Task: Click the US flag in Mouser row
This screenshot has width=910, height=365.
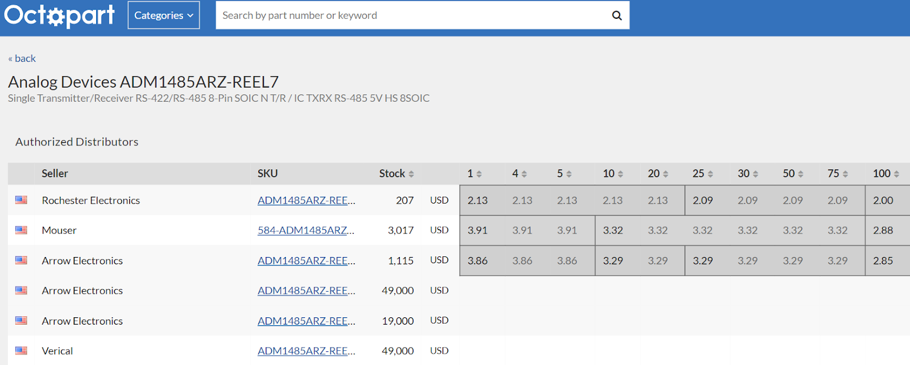Action: coord(21,230)
